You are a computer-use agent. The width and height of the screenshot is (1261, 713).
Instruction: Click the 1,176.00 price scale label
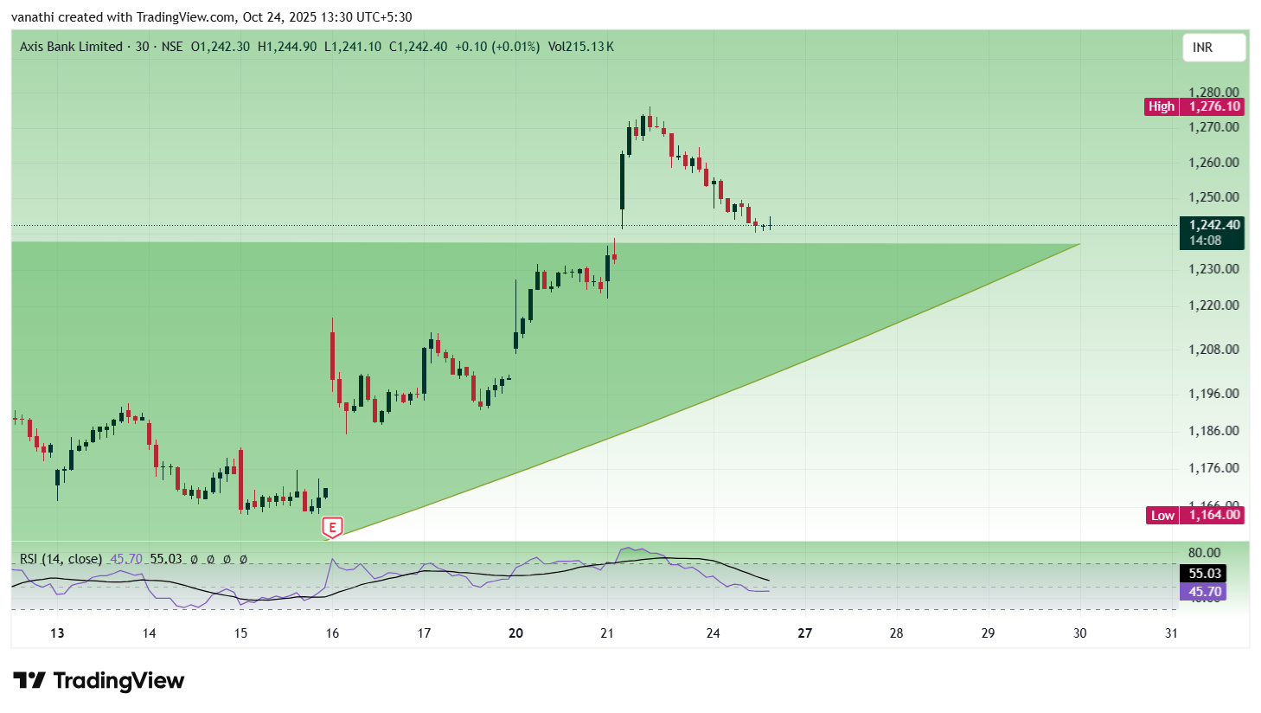(x=1213, y=467)
